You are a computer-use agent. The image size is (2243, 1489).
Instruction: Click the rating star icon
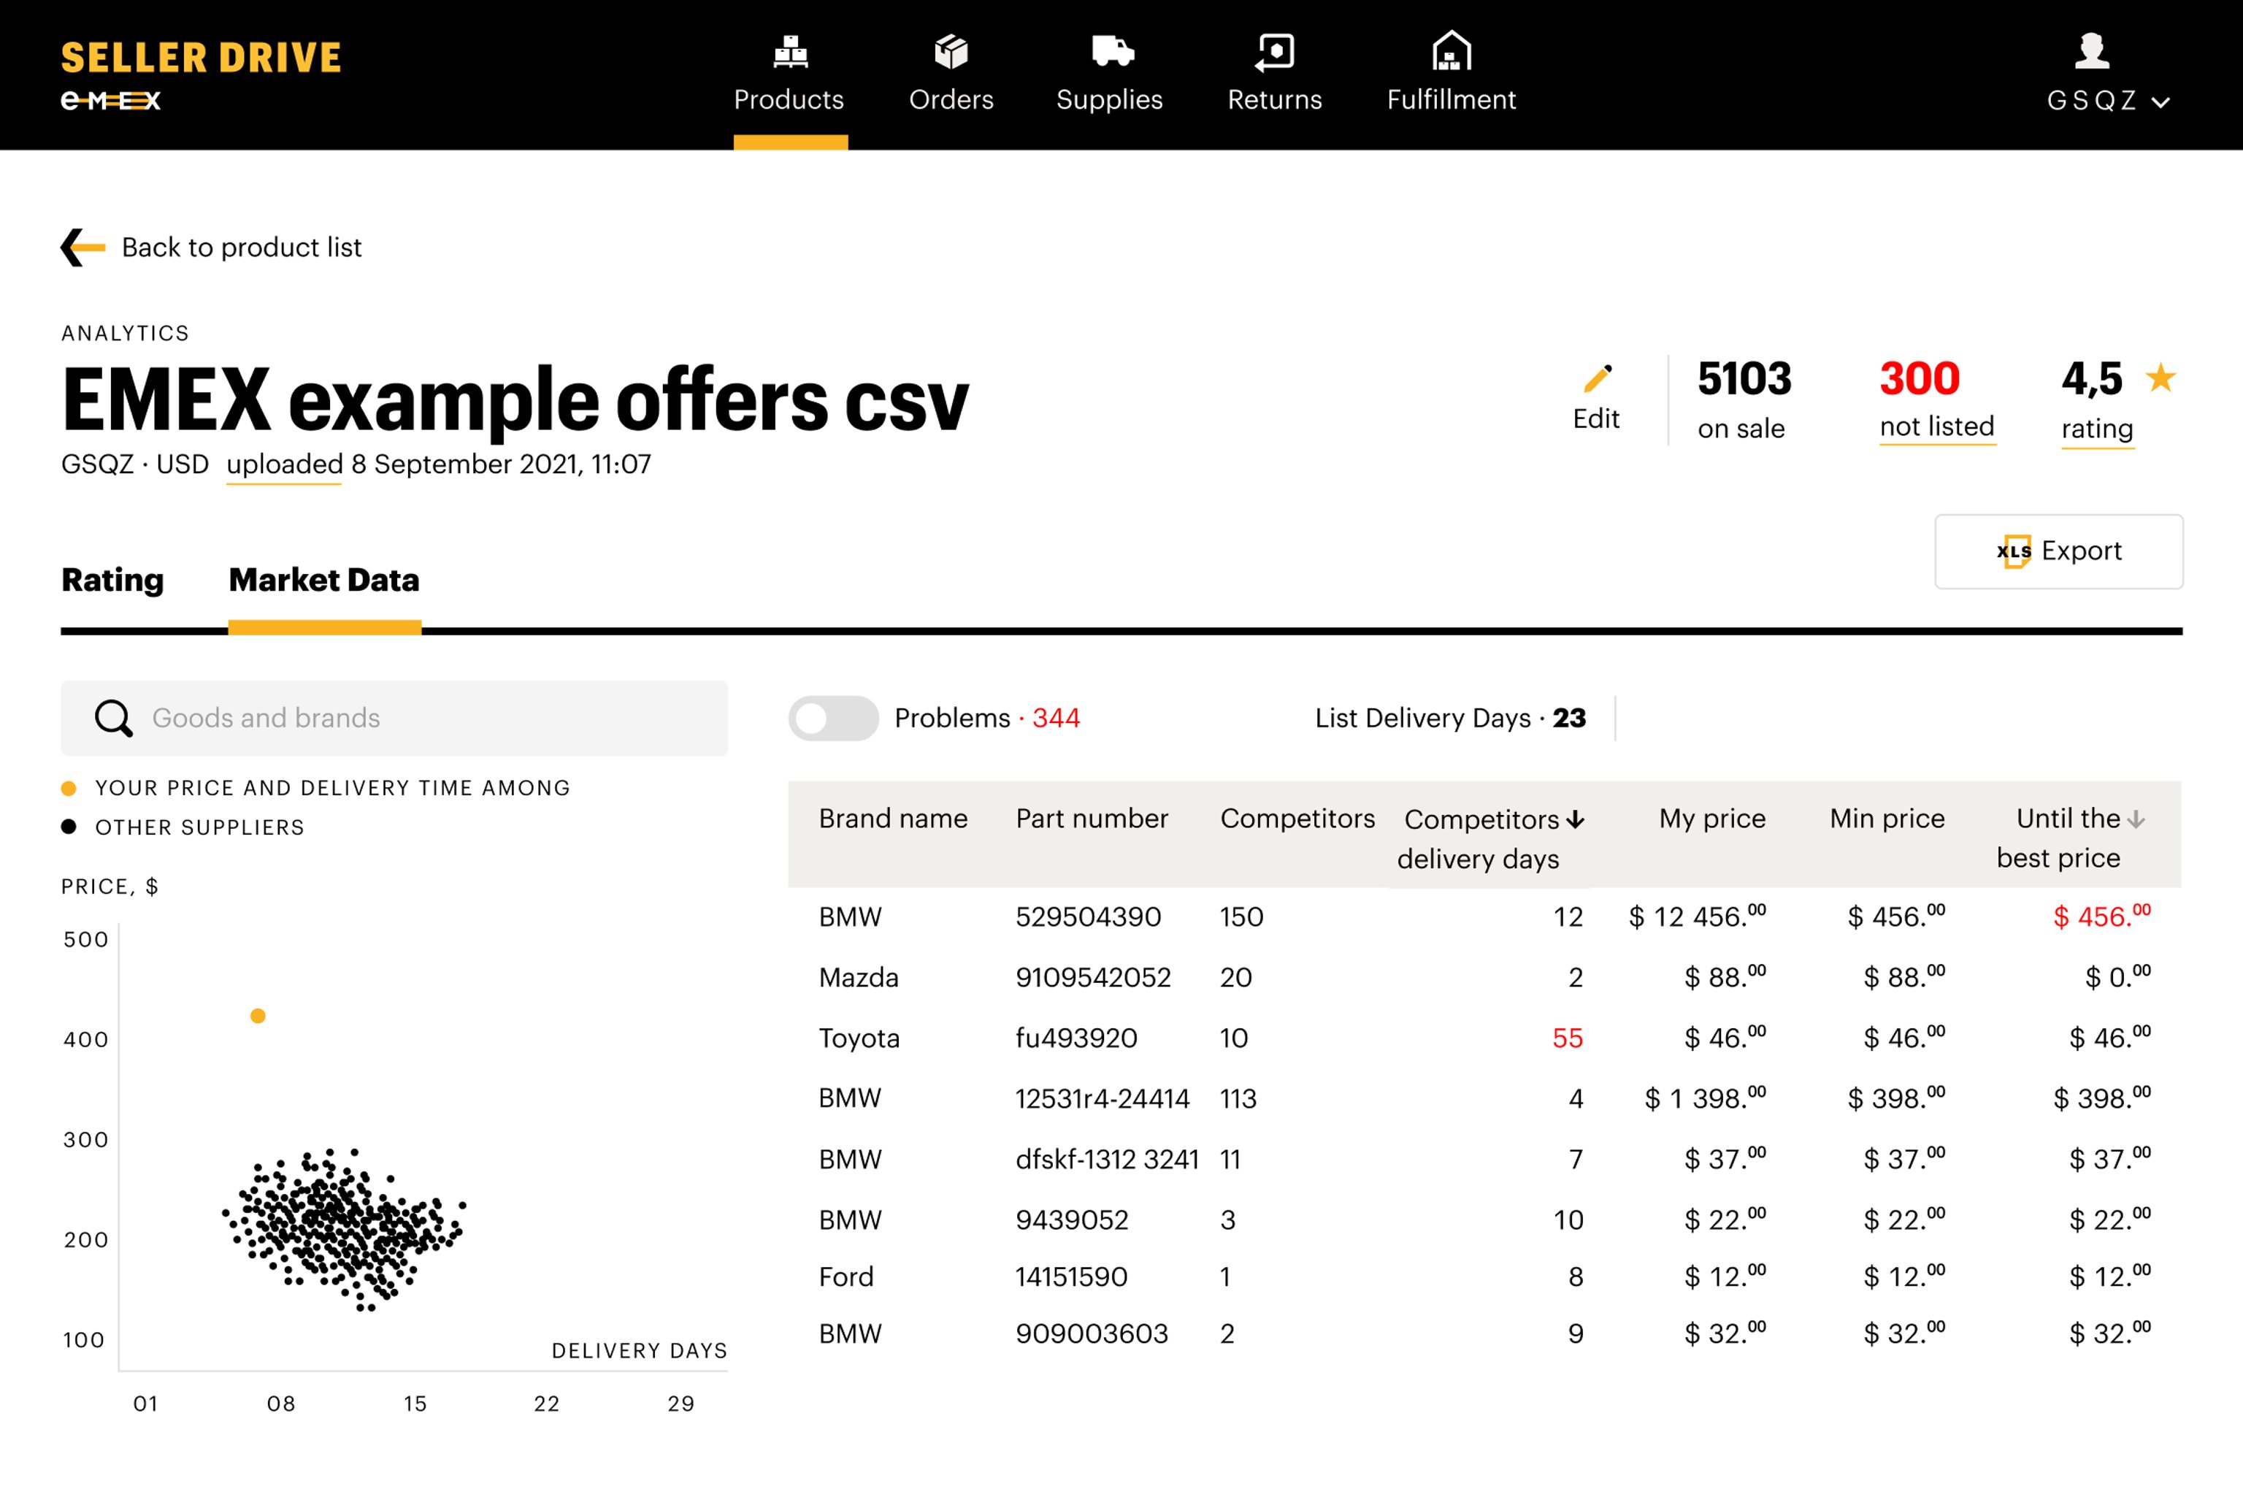coord(2161,378)
